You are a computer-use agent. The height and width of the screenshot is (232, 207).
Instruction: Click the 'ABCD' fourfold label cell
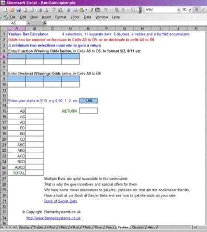pyautogui.click(x=17, y=167)
